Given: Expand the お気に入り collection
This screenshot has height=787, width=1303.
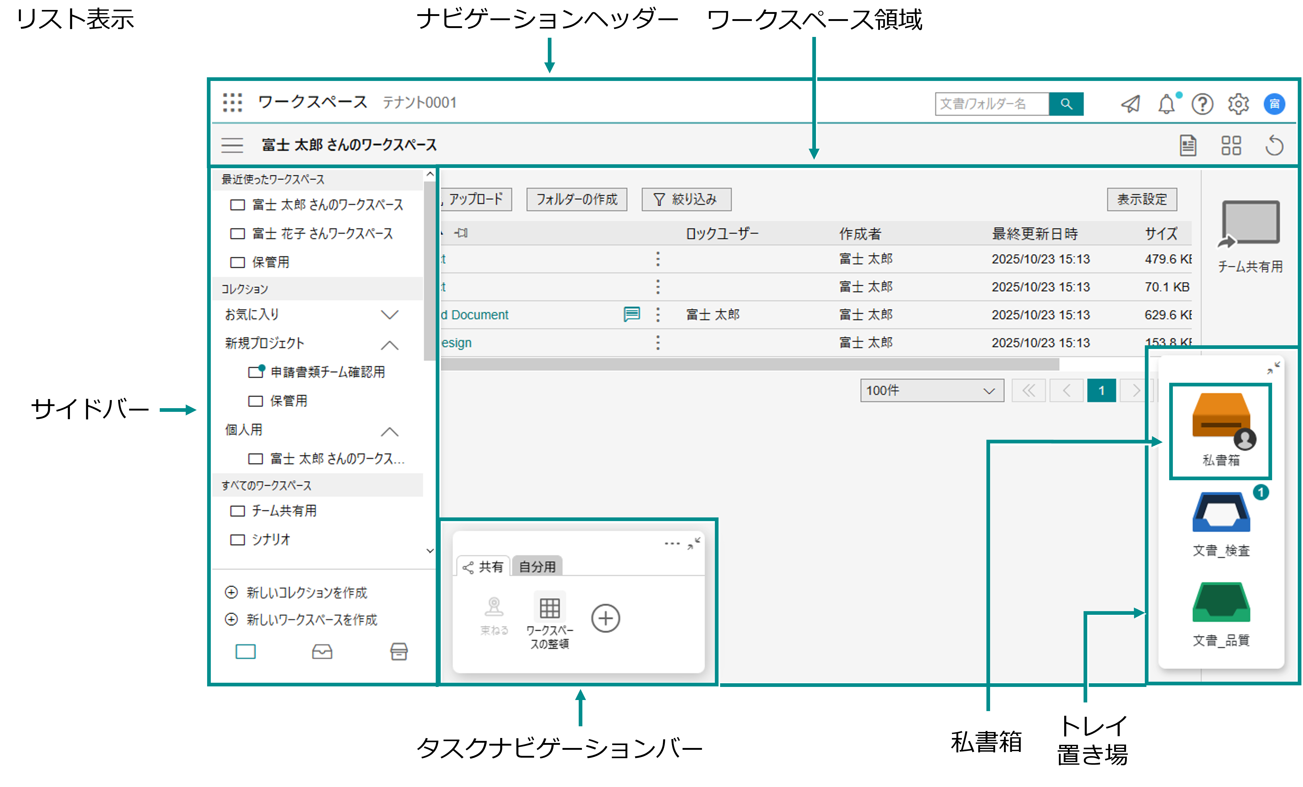Looking at the screenshot, I should 389,315.
